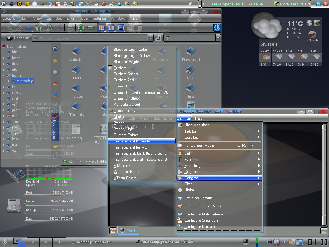Expand the media folder tree node
Screen dimensions: 329x247
[x=4, y=93]
